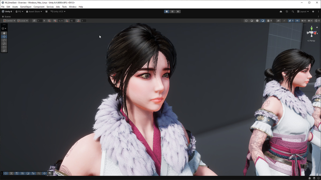Open the global Search magnifier
Screen dimensions: 321x180
pyautogui.click(x=293, y=11)
